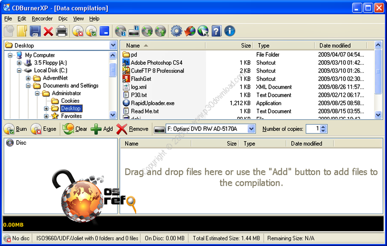
Task: Click the globe with cursor toolbar icon
Action: (203, 31)
